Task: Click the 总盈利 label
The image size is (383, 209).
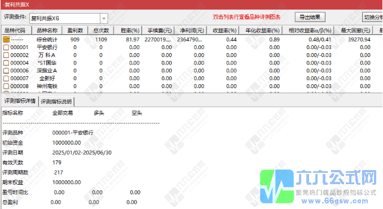Action: point(10,202)
